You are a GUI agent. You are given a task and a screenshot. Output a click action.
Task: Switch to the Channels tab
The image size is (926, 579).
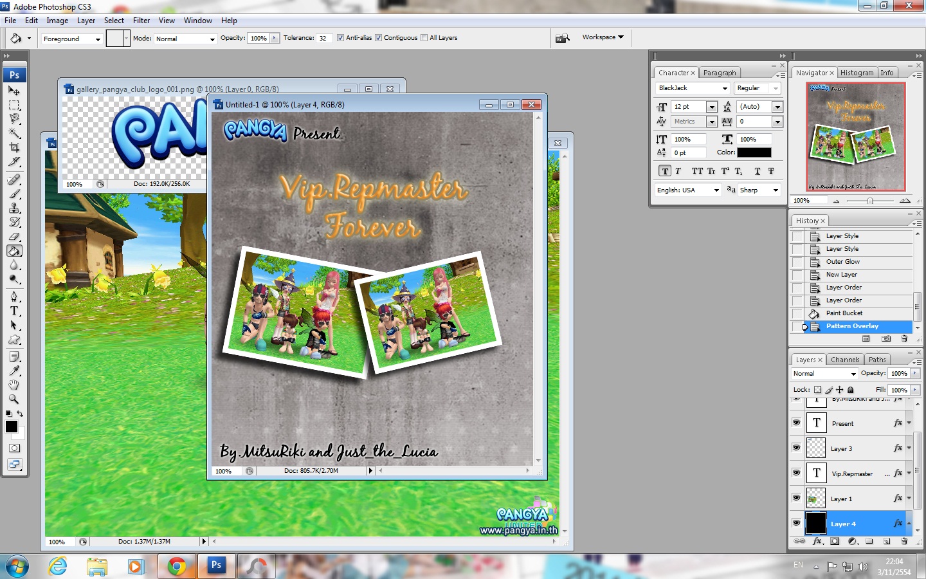pos(844,360)
